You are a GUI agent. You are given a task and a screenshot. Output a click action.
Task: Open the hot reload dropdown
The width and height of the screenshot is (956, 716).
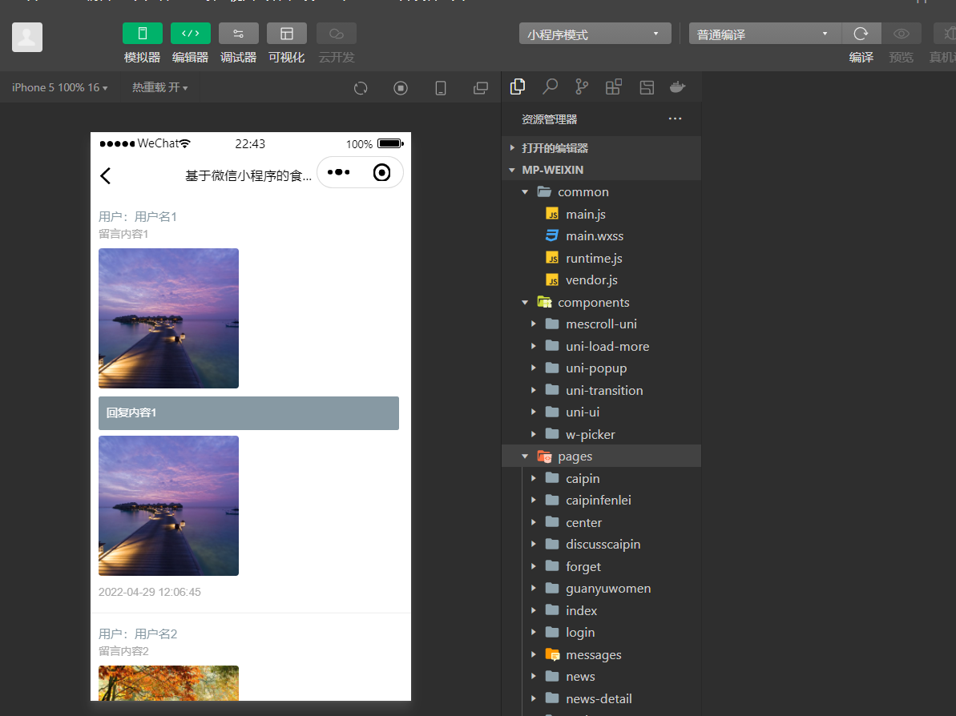tap(159, 88)
